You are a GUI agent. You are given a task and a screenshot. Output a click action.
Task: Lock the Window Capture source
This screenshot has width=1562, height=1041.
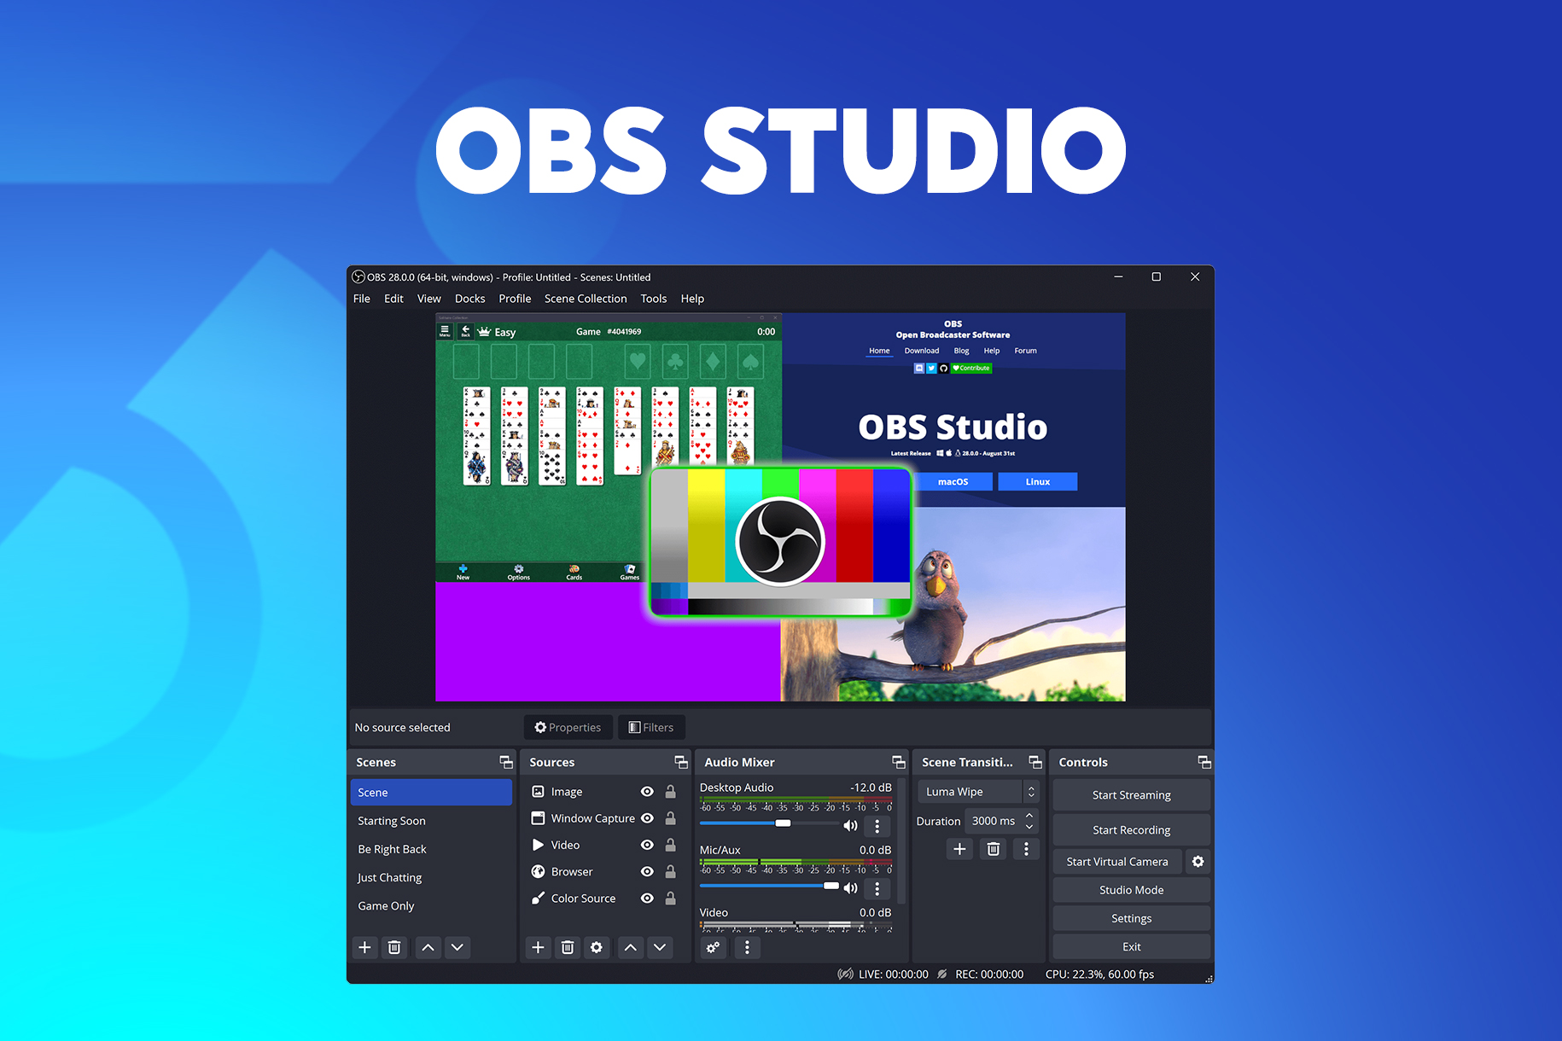pyautogui.click(x=671, y=818)
